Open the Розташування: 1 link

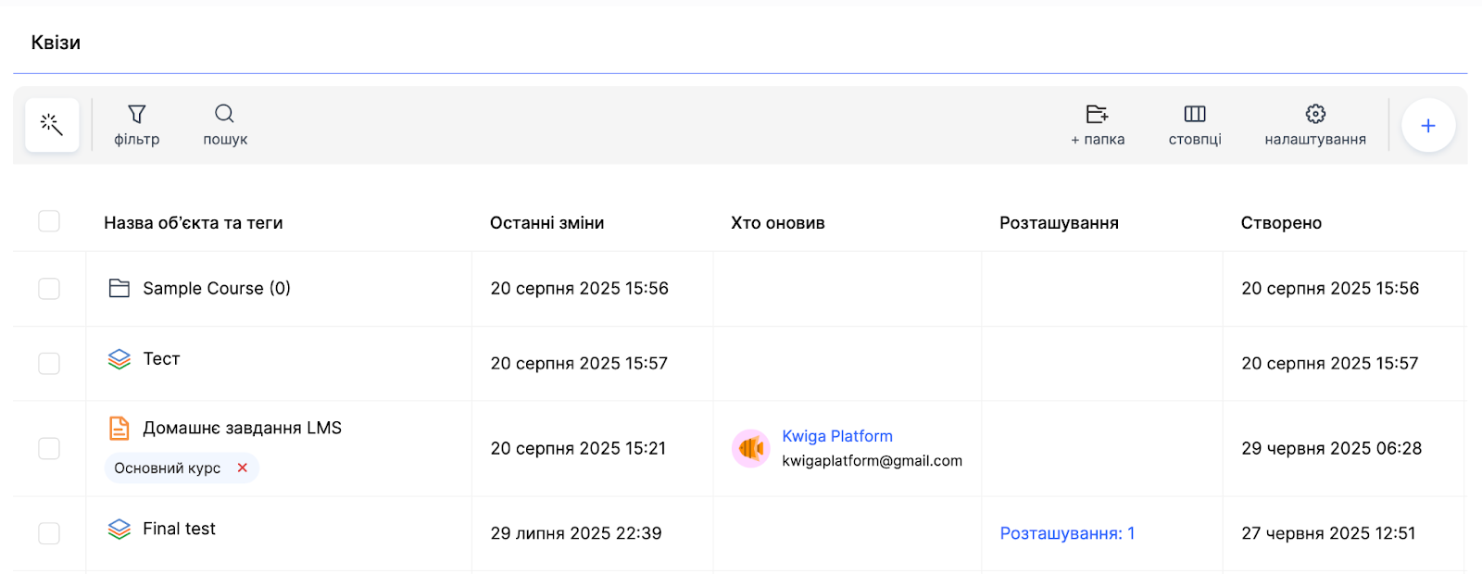point(1067,533)
